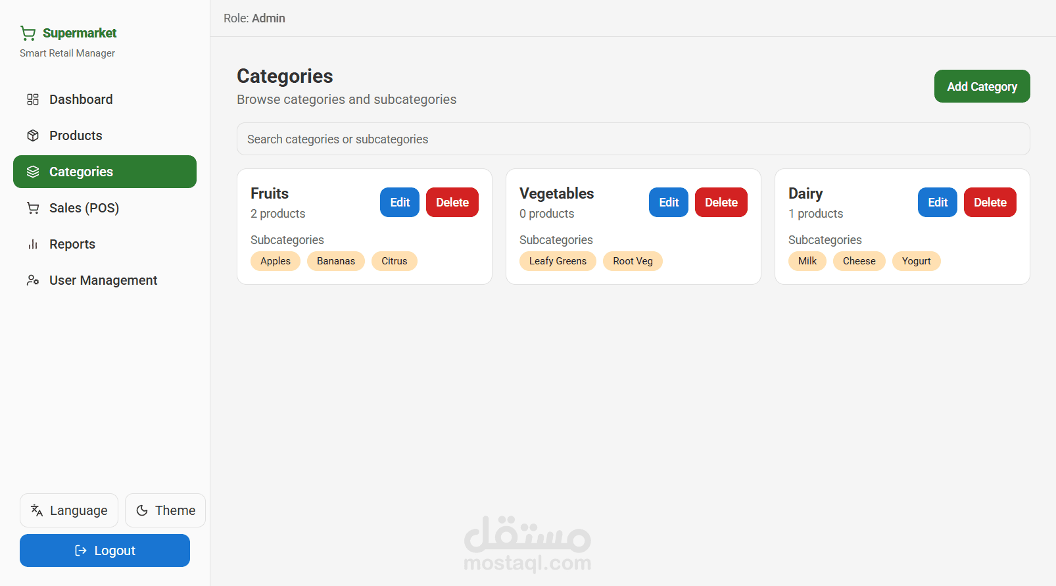Image resolution: width=1056 pixels, height=586 pixels.
Task: Click the Products box icon
Action: (33, 135)
